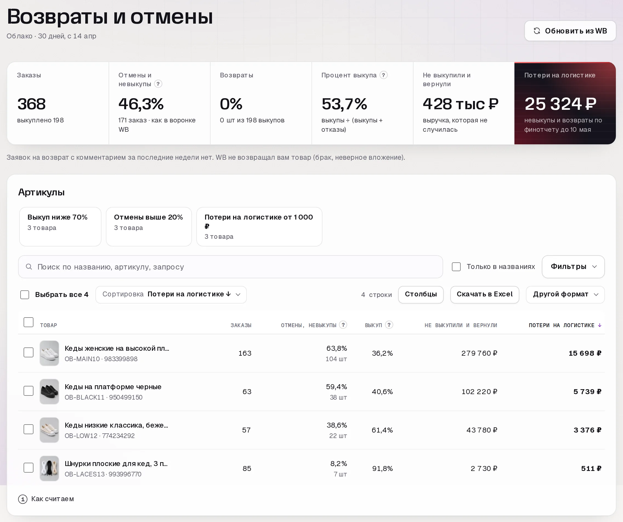Click Скачать в Excel button
Screen dimensions: 623x522
click(x=485, y=294)
